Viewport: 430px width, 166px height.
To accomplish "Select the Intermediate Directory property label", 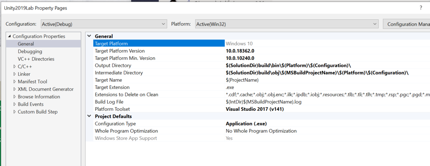I will coord(119,72).
